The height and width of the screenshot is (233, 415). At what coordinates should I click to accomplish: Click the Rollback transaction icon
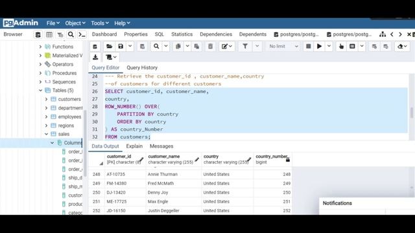click(386, 47)
